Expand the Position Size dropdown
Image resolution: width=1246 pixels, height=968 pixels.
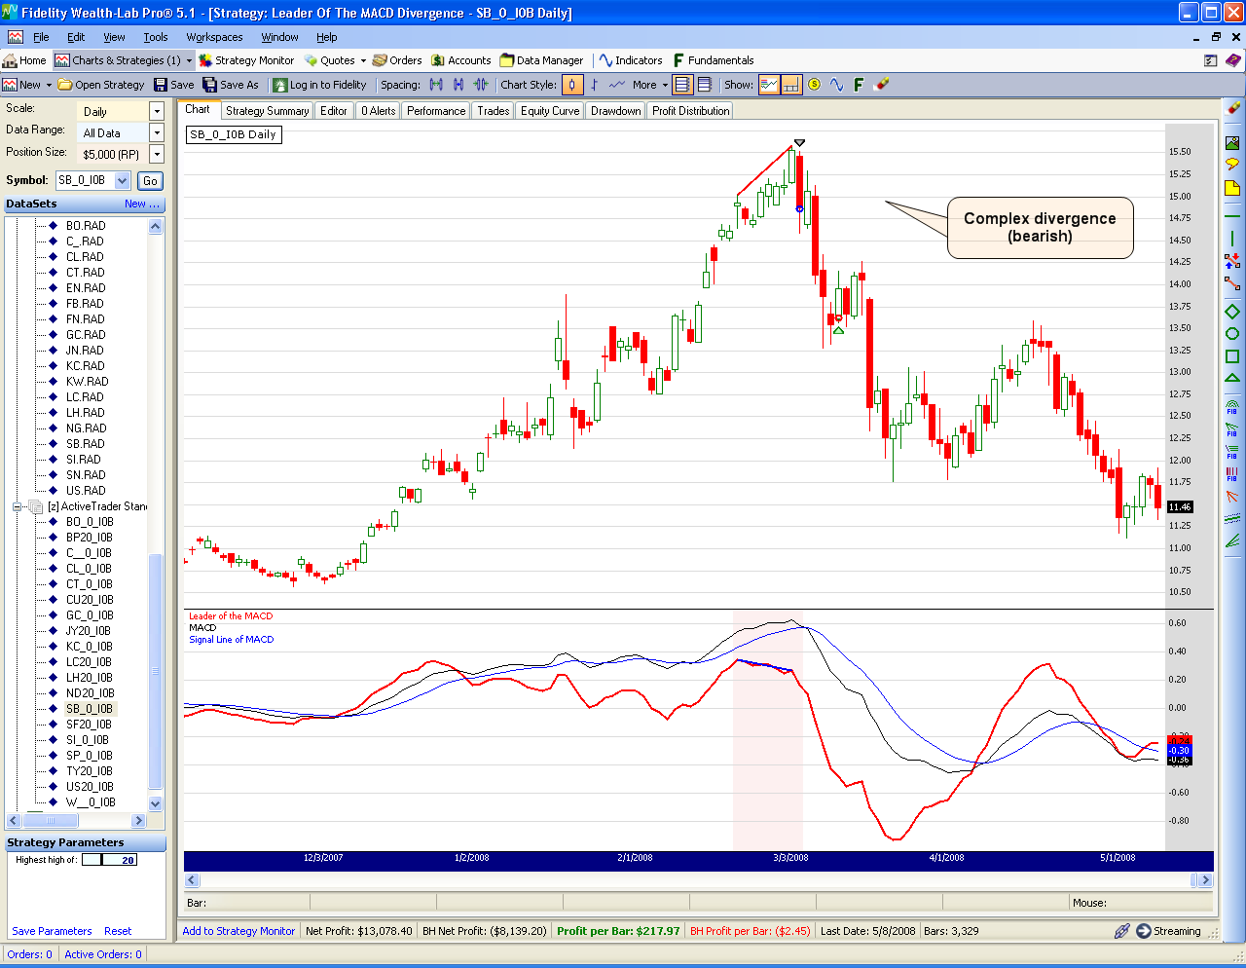click(x=157, y=154)
